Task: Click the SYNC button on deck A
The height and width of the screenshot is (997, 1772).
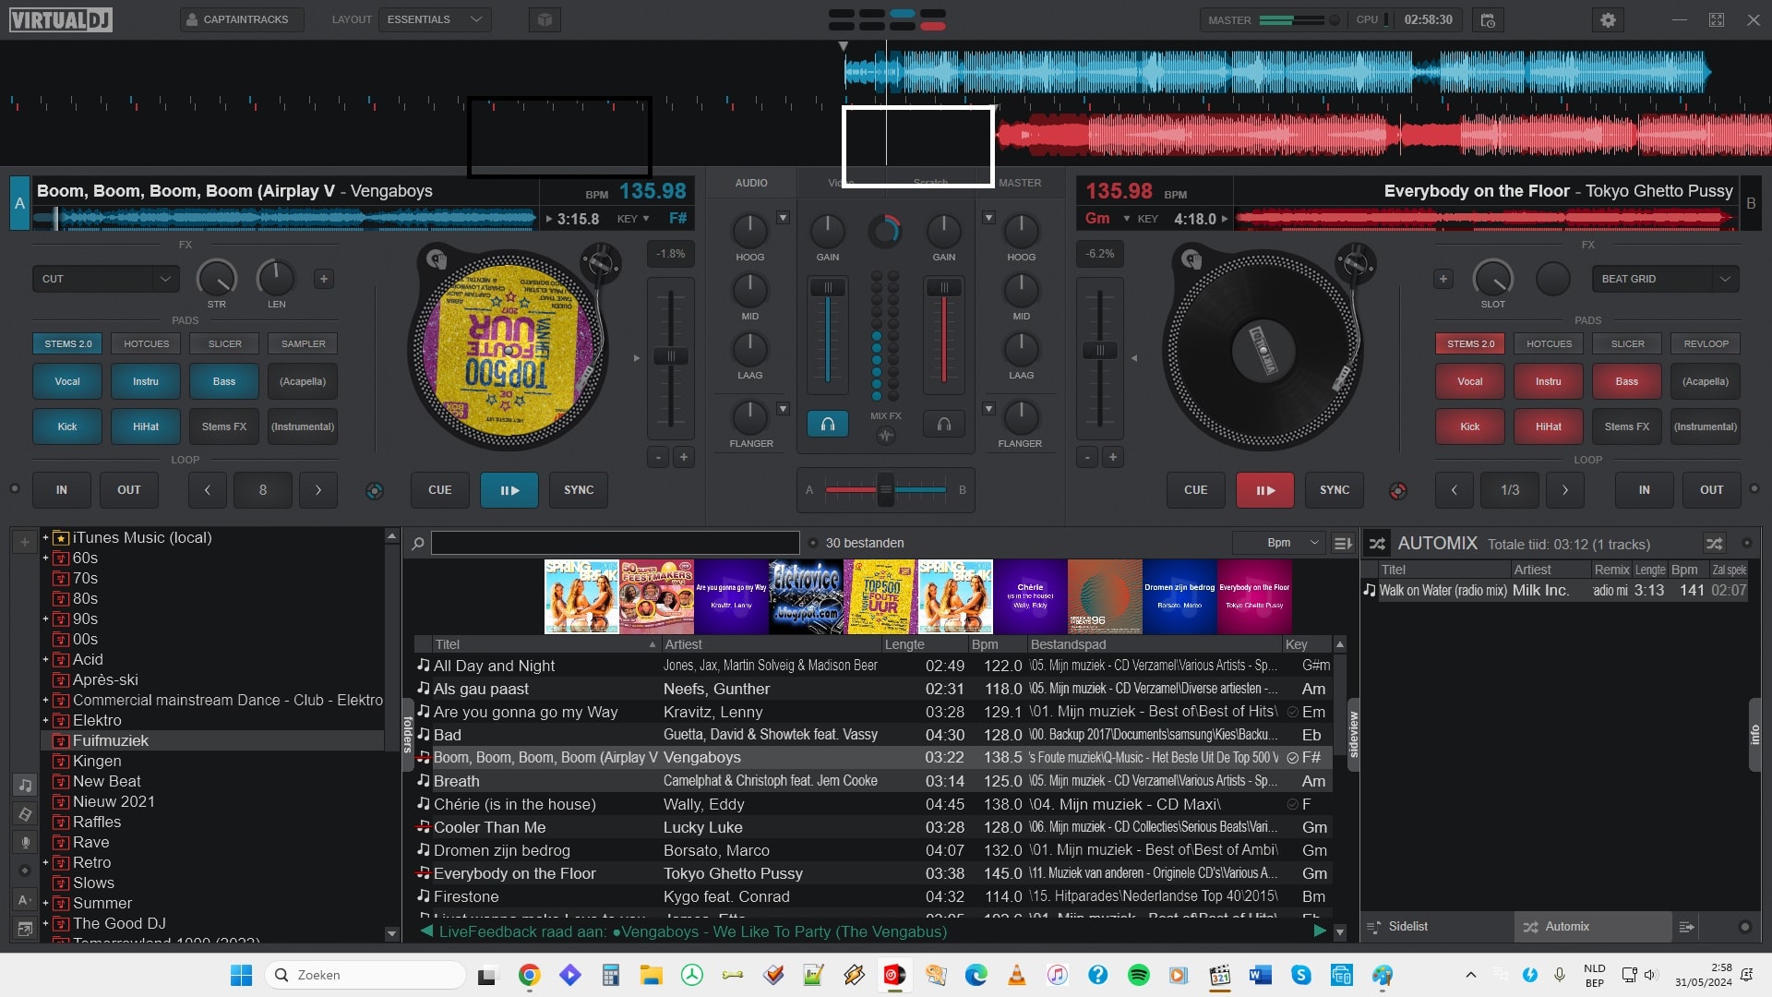Action: tap(578, 489)
